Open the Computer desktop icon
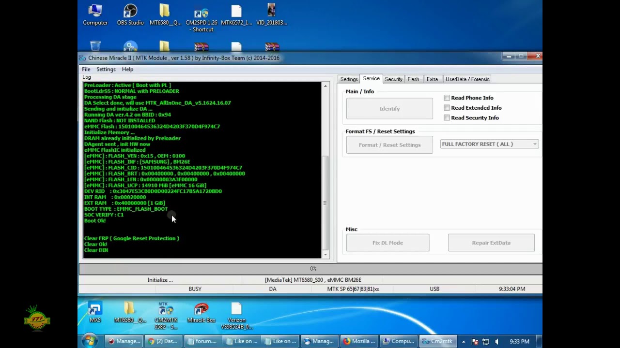The image size is (620, 348). 95,14
